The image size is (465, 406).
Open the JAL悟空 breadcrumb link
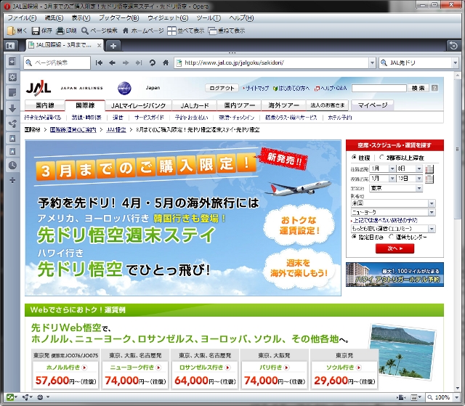[116, 130]
